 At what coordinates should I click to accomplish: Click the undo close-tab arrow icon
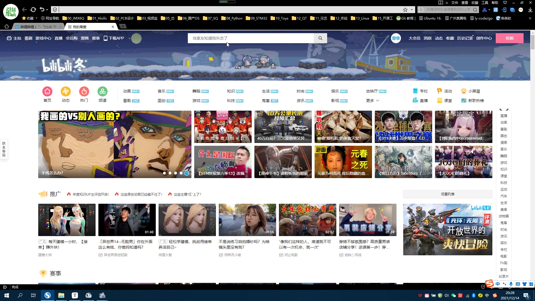(42, 9)
